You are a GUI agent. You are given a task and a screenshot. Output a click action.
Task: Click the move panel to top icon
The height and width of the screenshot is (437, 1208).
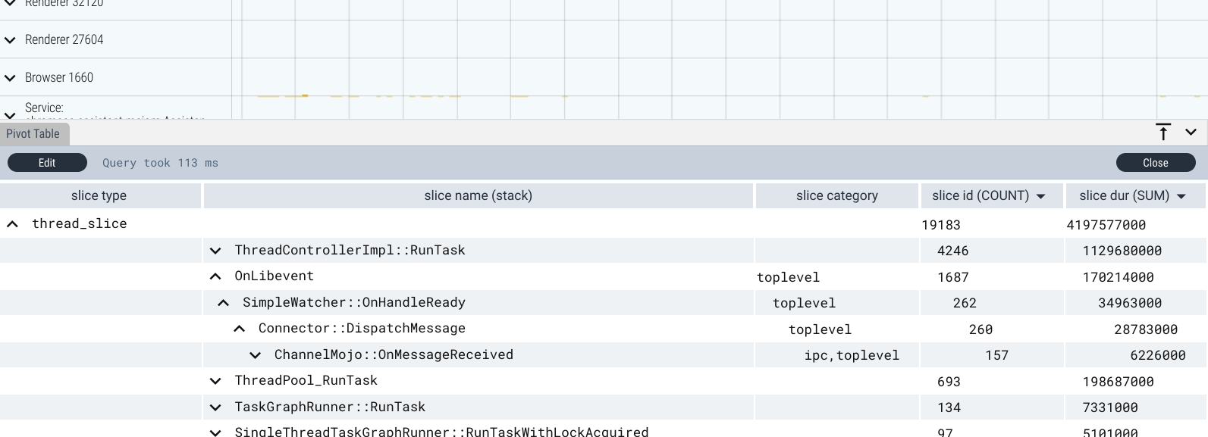(x=1163, y=133)
